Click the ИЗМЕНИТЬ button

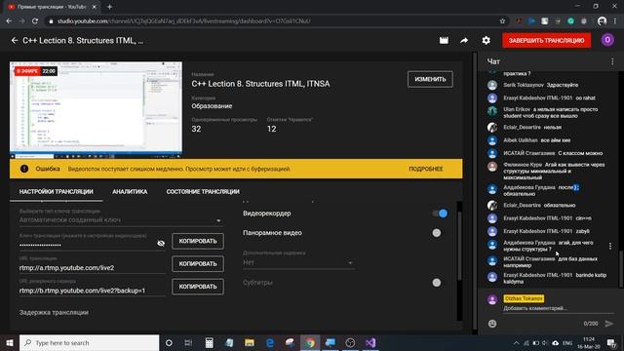(430, 79)
